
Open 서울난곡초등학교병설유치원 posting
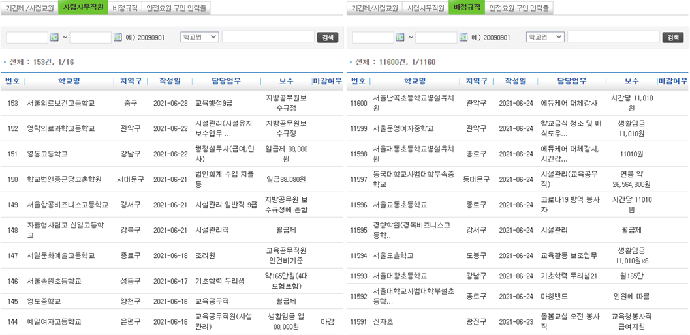(x=413, y=104)
